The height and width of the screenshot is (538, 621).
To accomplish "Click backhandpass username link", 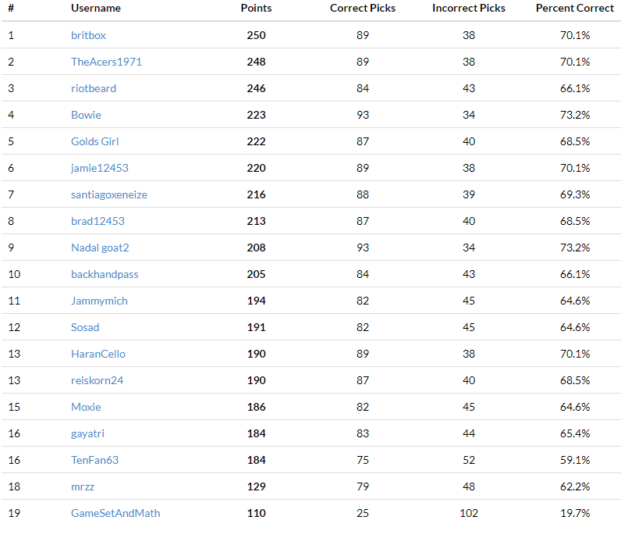I will click(105, 274).
